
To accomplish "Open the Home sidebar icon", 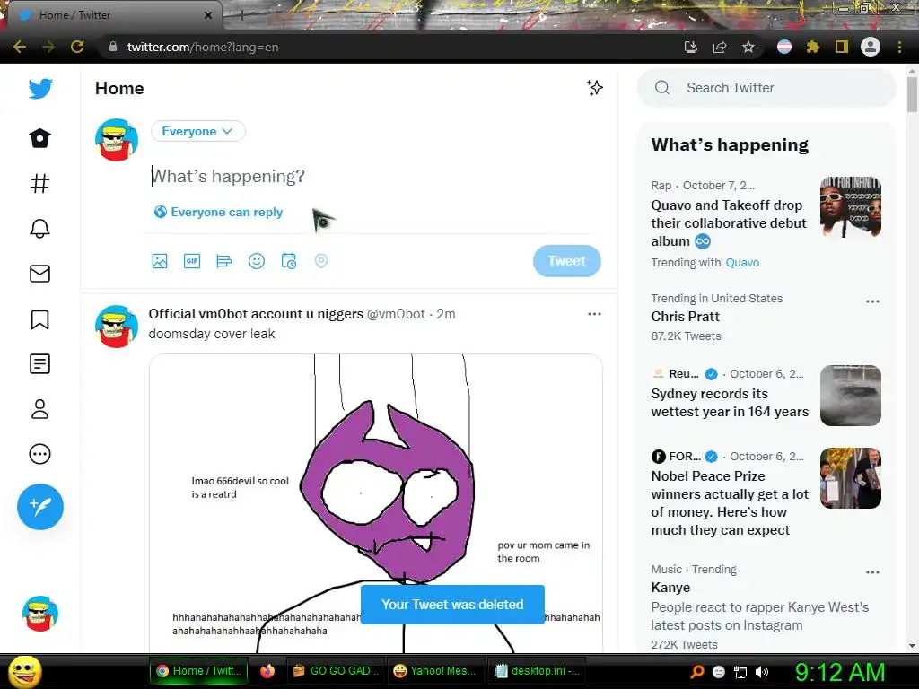I will pyautogui.click(x=39, y=138).
